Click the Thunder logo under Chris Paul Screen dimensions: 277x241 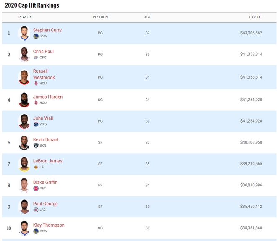[x=36, y=58]
